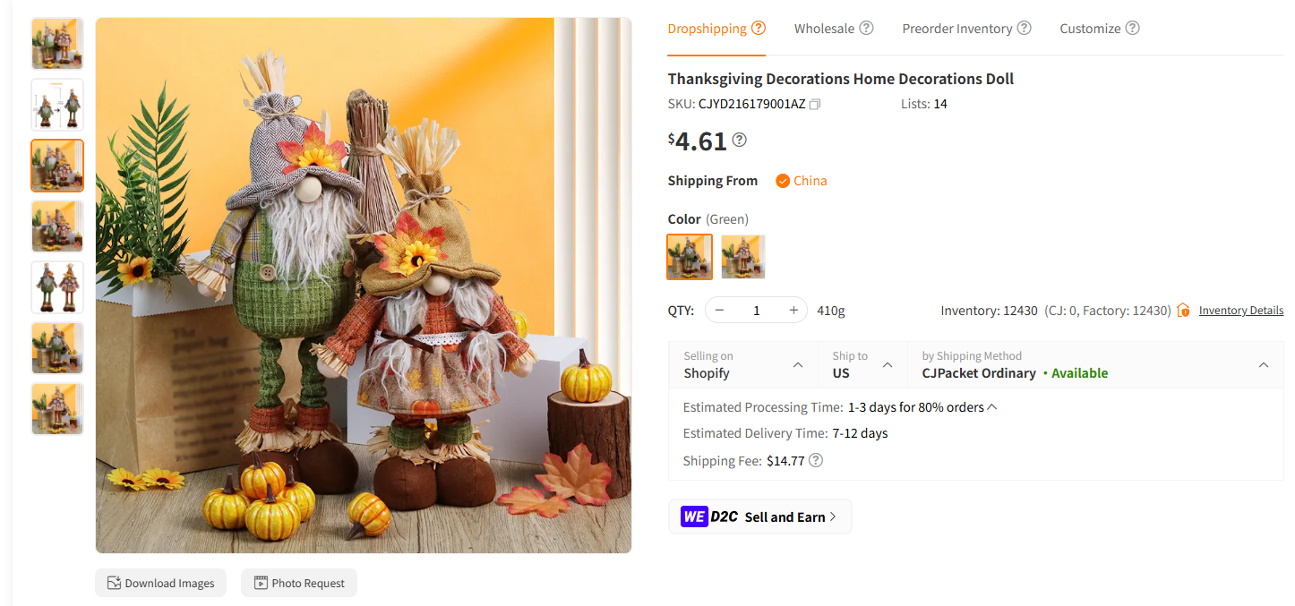Increase quantity with the plus stepper
Image resolution: width=1295 pixels, height=606 pixels.
pyautogui.click(x=793, y=309)
